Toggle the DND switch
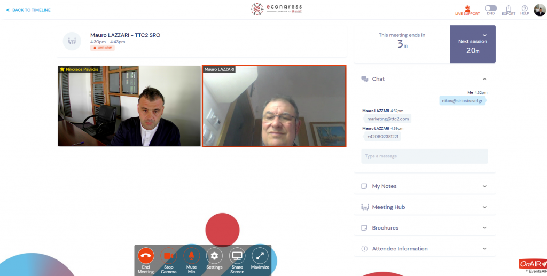This screenshot has height=276, width=547. pyautogui.click(x=490, y=8)
